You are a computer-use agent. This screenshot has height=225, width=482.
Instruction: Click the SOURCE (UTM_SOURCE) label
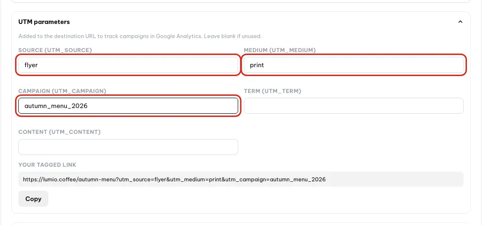pyautogui.click(x=55, y=50)
